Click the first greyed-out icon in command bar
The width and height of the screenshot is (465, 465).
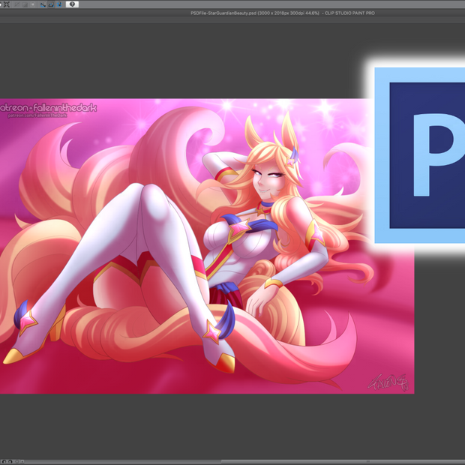16,4
